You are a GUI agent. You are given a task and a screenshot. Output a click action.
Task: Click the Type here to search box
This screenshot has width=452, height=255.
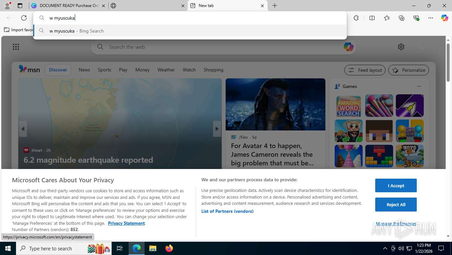click(x=64, y=248)
